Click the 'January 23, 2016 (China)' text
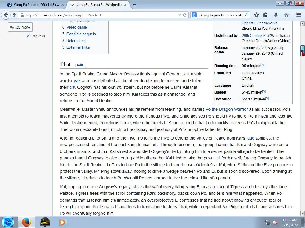The width and height of the screenshot is (305, 228). click(x=262, y=48)
